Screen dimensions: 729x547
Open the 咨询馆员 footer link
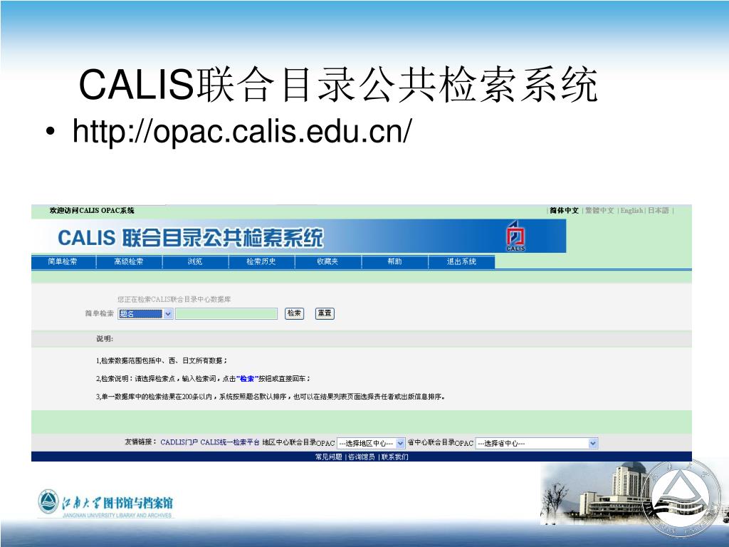[x=361, y=457]
